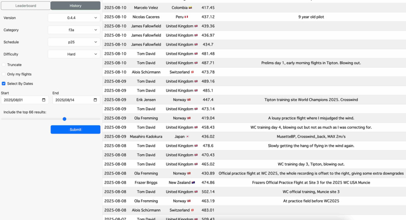The image size is (406, 220).
Task: Click the 'Prelims day 1, early morning flights' comment
Action: (311, 63)
